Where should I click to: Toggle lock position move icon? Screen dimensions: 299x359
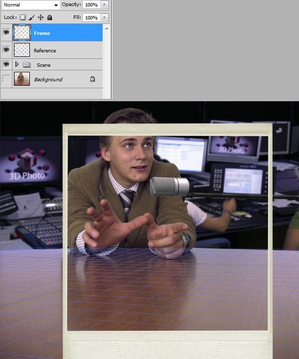tap(40, 17)
